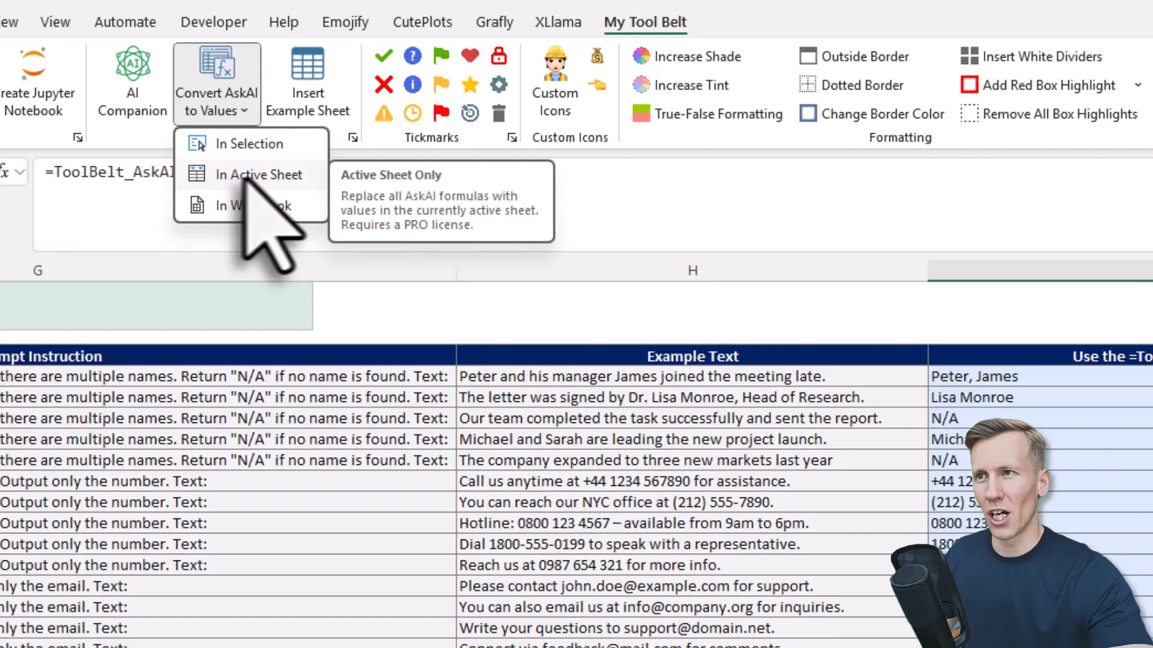Click the gold star tickmark icon
Image resolution: width=1153 pixels, height=648 pixels.
pyautogui.click(x=470, y=85)
